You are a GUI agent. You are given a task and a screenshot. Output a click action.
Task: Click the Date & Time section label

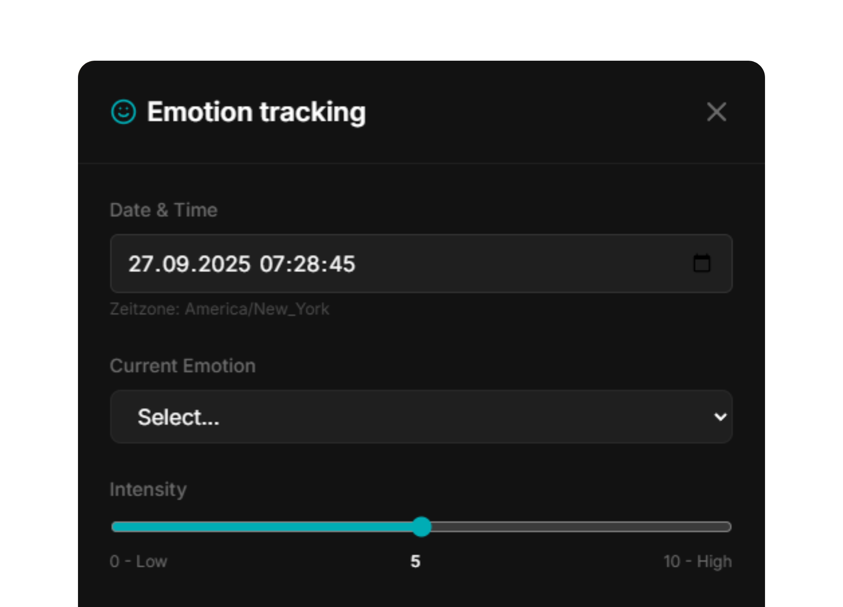(x=164, y=209)
